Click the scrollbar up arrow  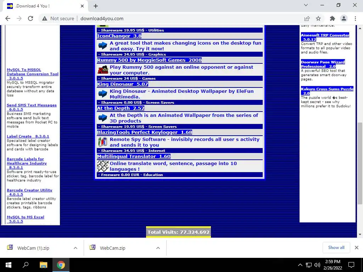point(360,28)
